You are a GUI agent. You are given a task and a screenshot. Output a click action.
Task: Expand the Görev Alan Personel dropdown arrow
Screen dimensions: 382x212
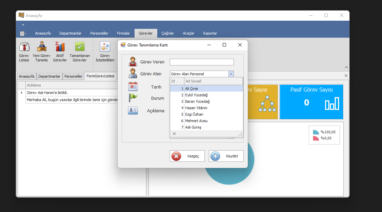pos(231,74)
